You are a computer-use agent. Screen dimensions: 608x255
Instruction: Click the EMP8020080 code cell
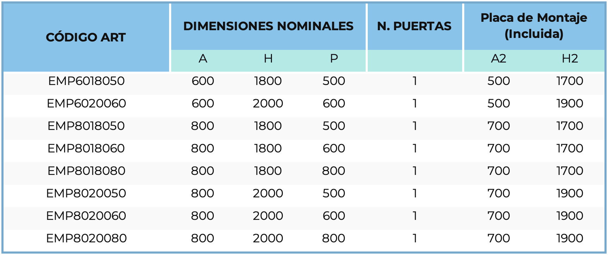(x=86, y=238)
